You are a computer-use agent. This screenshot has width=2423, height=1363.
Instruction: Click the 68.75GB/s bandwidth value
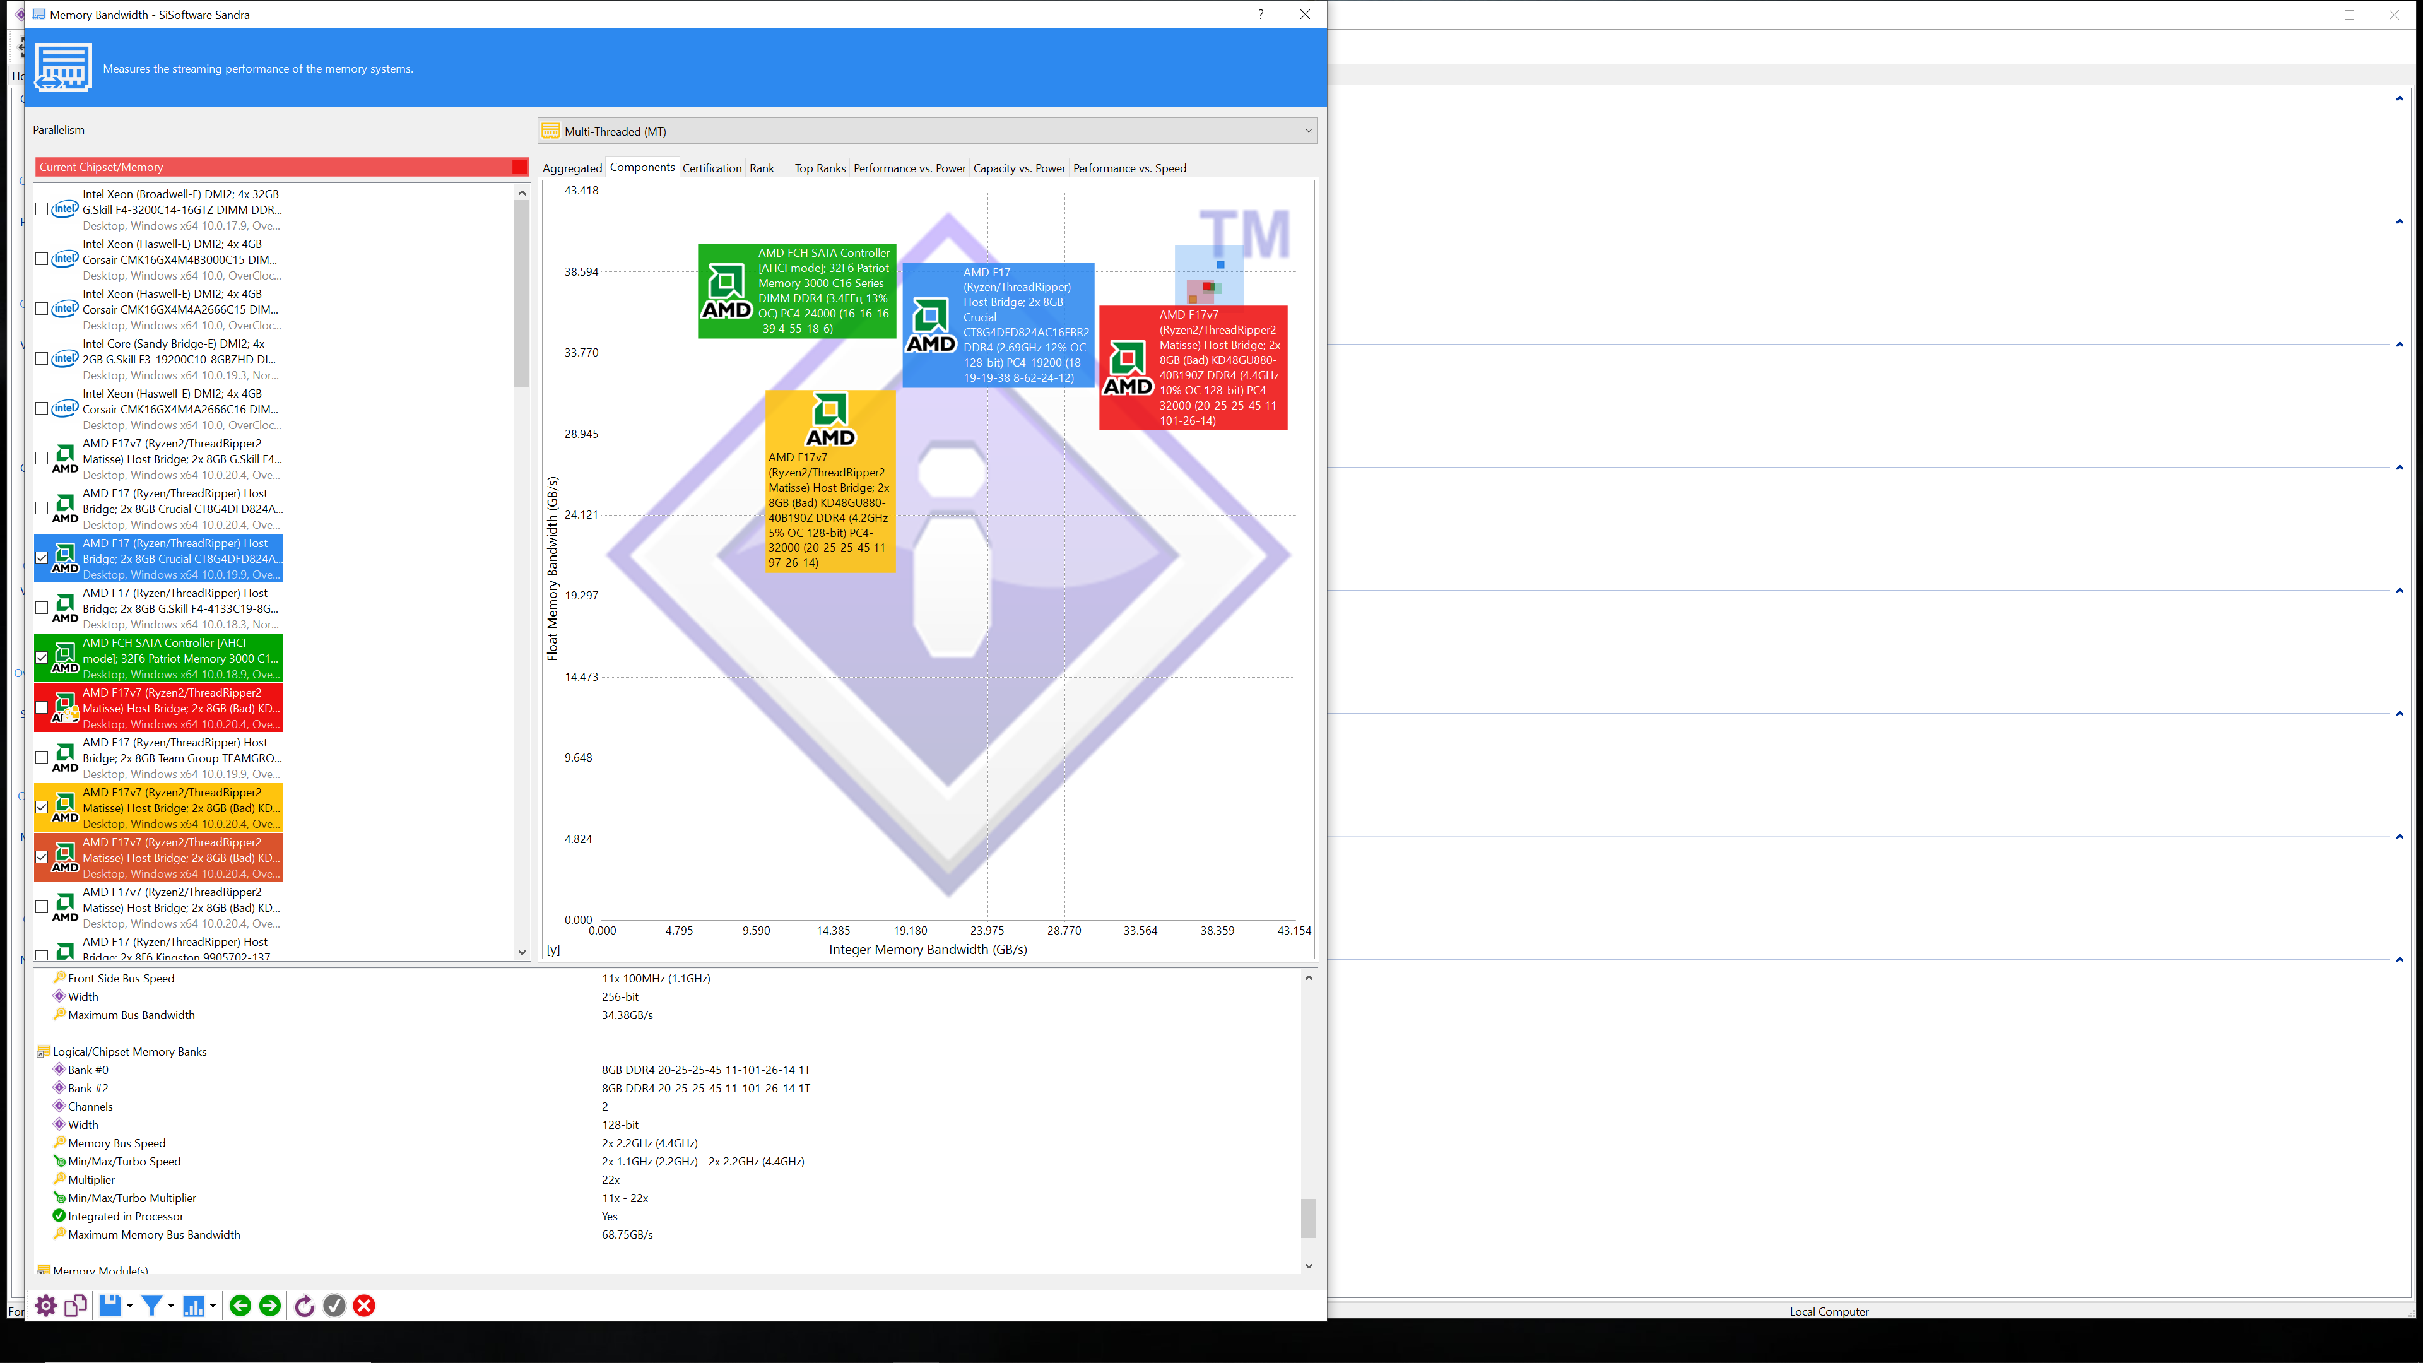click(627, 1234)
